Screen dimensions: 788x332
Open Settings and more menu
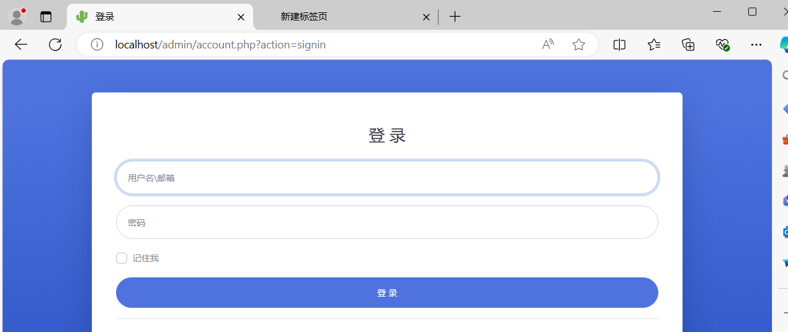(x=756, y=45)
